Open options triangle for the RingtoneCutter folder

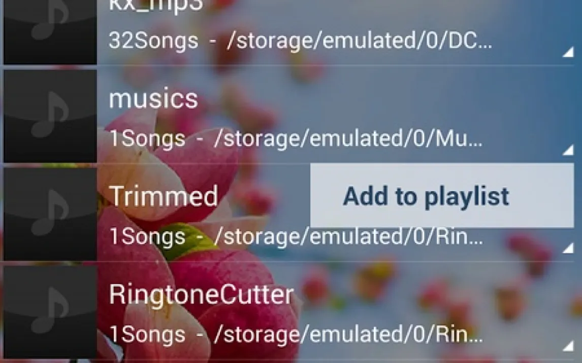click(568, 346)
